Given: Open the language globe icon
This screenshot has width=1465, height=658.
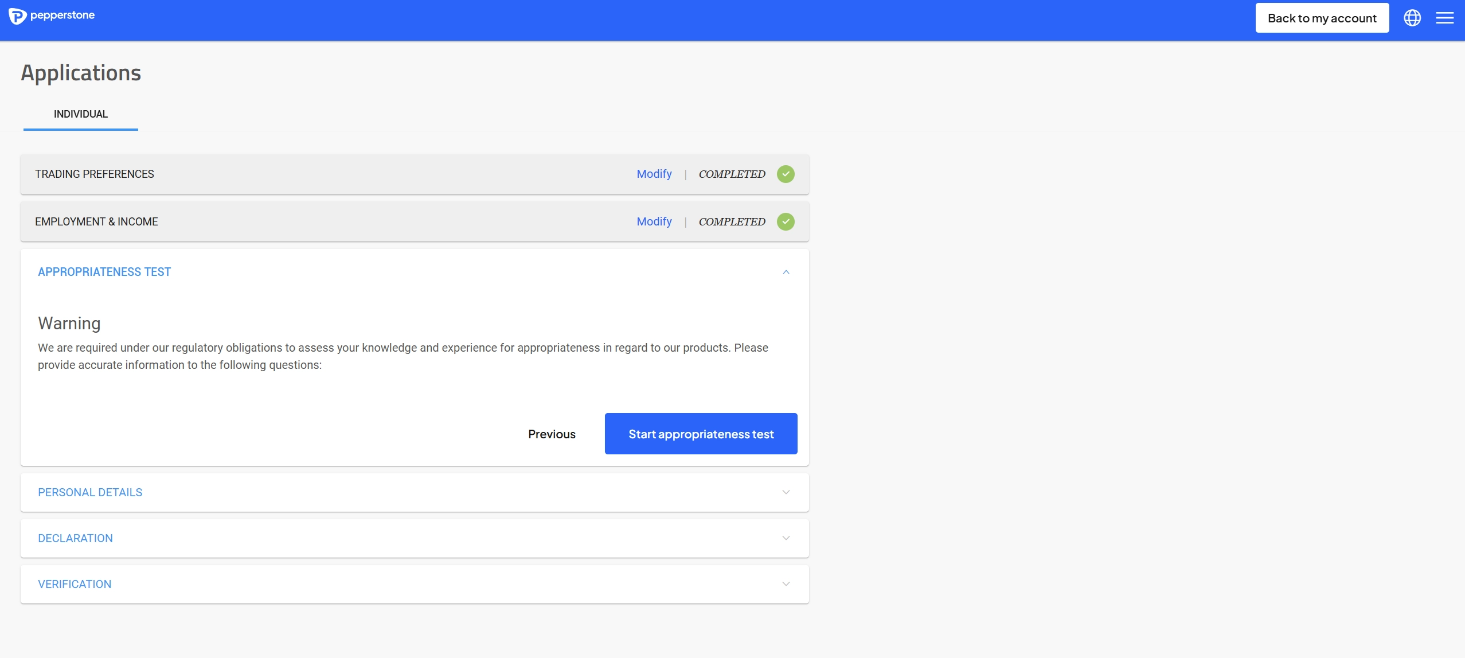Looking at the screenshot, I should coord(1412,18).
